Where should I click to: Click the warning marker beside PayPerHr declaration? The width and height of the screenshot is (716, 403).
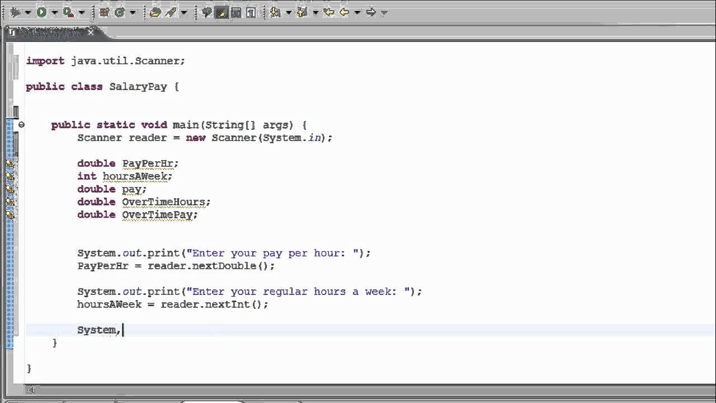10,163
